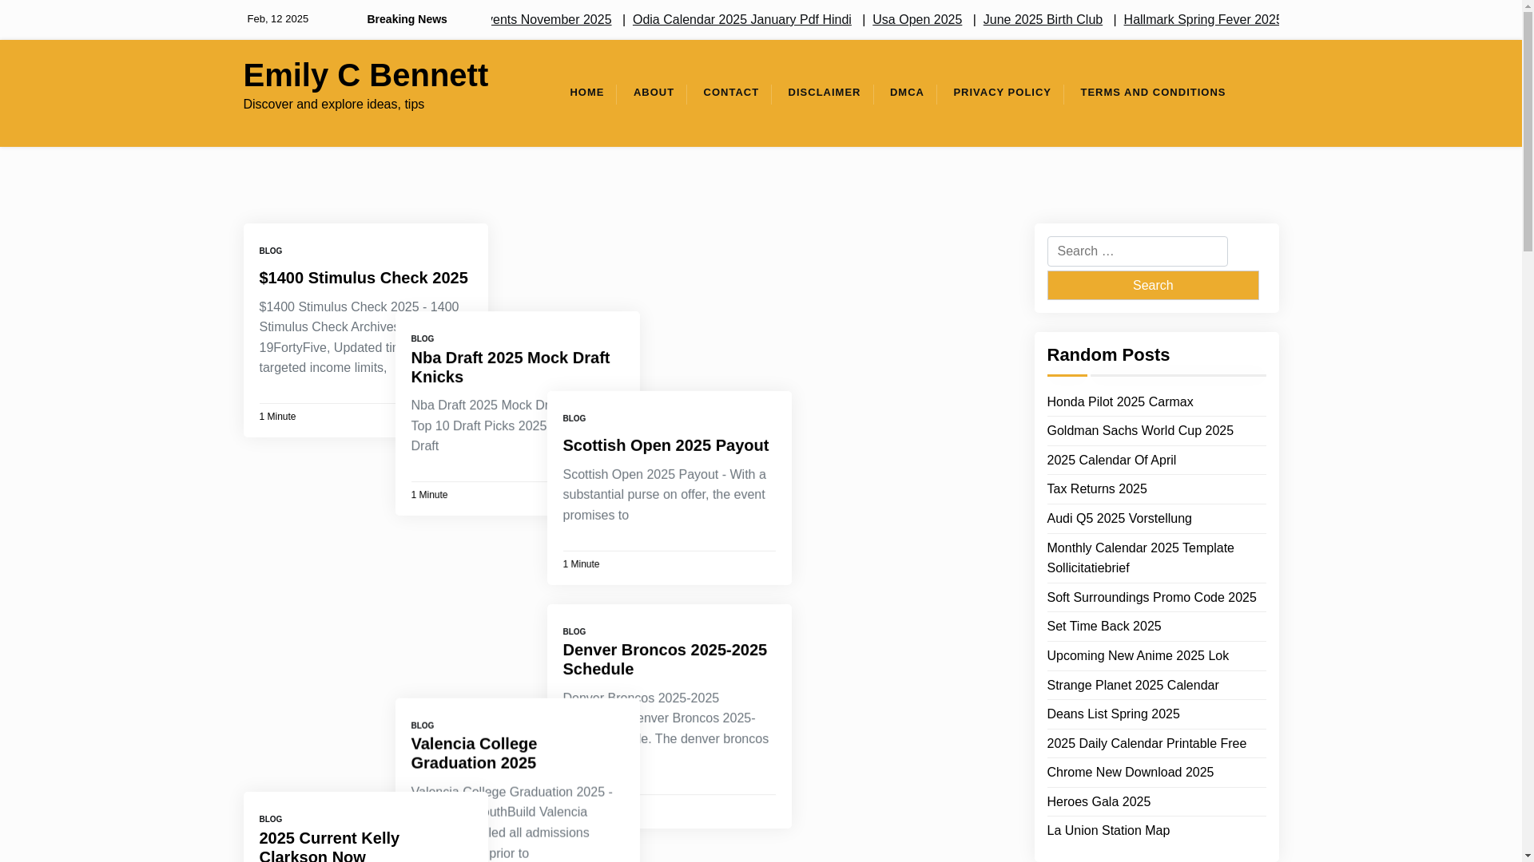Open the $1400 Stimulus Check 2025 post
This screenshot has height=862, width=1534.
[x=363, y=278]
